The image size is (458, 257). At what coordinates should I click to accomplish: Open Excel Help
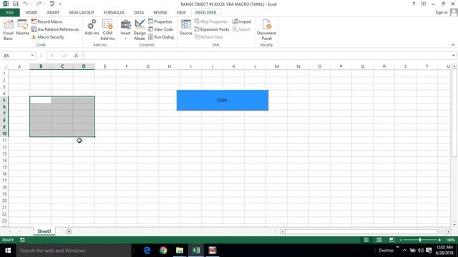coord(414,4)
